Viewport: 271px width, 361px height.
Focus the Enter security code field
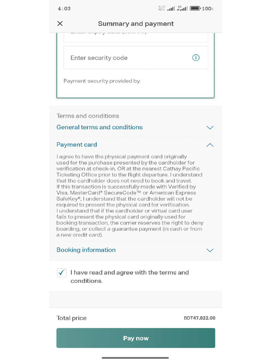[x=136, y=57]
